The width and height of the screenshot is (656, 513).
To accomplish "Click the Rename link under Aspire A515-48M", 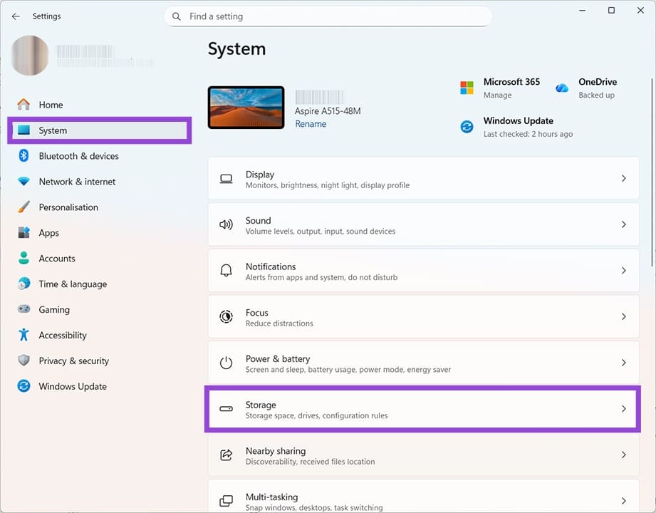I will coord(311,123).
